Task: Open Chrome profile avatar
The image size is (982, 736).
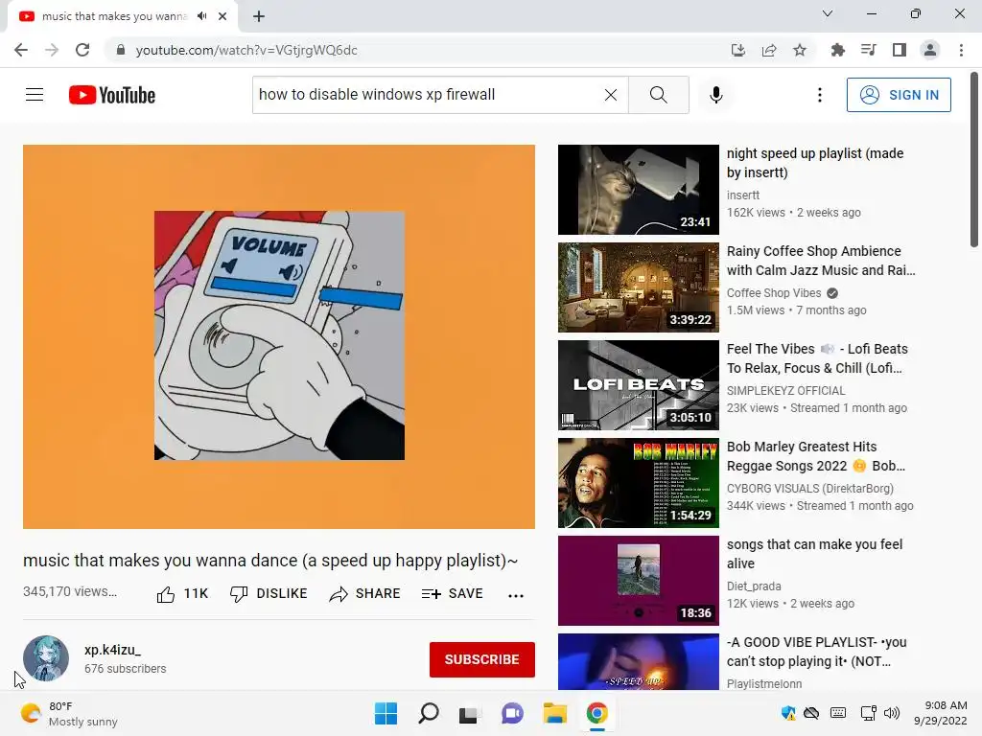Action: point(930,50)
